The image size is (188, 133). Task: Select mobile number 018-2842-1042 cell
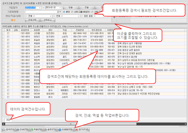97,87
